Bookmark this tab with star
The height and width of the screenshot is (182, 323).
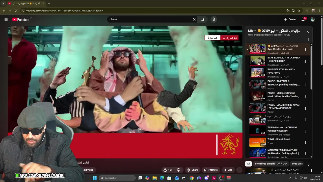pyautogui.click(x=299, y=11)
